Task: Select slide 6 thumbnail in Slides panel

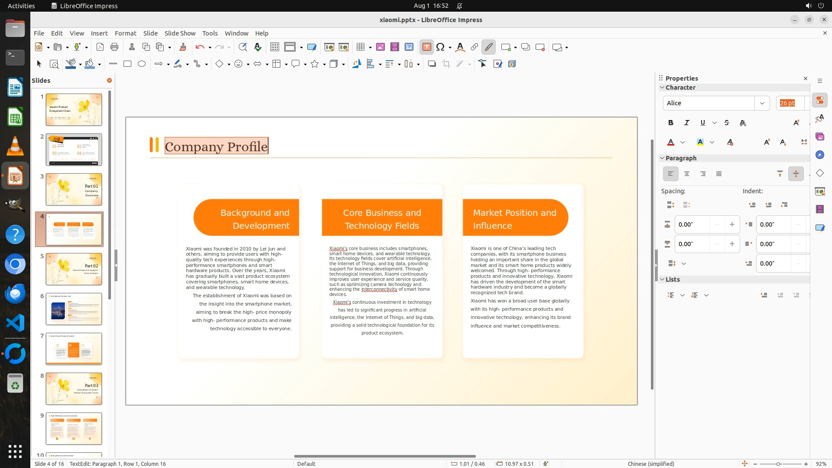Action: coord(74,309)
